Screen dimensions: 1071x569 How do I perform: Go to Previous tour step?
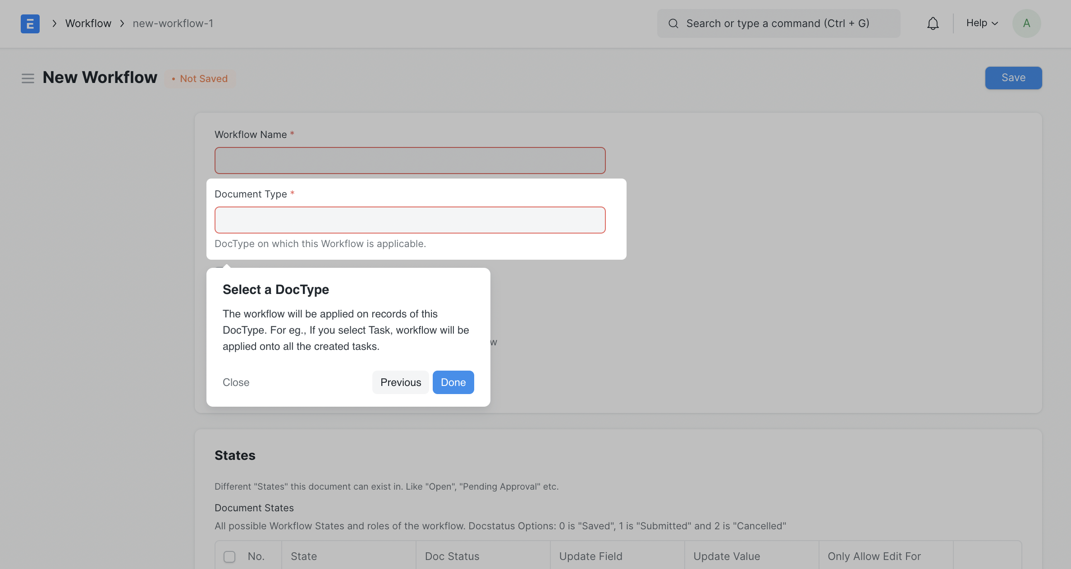point(400,382)
